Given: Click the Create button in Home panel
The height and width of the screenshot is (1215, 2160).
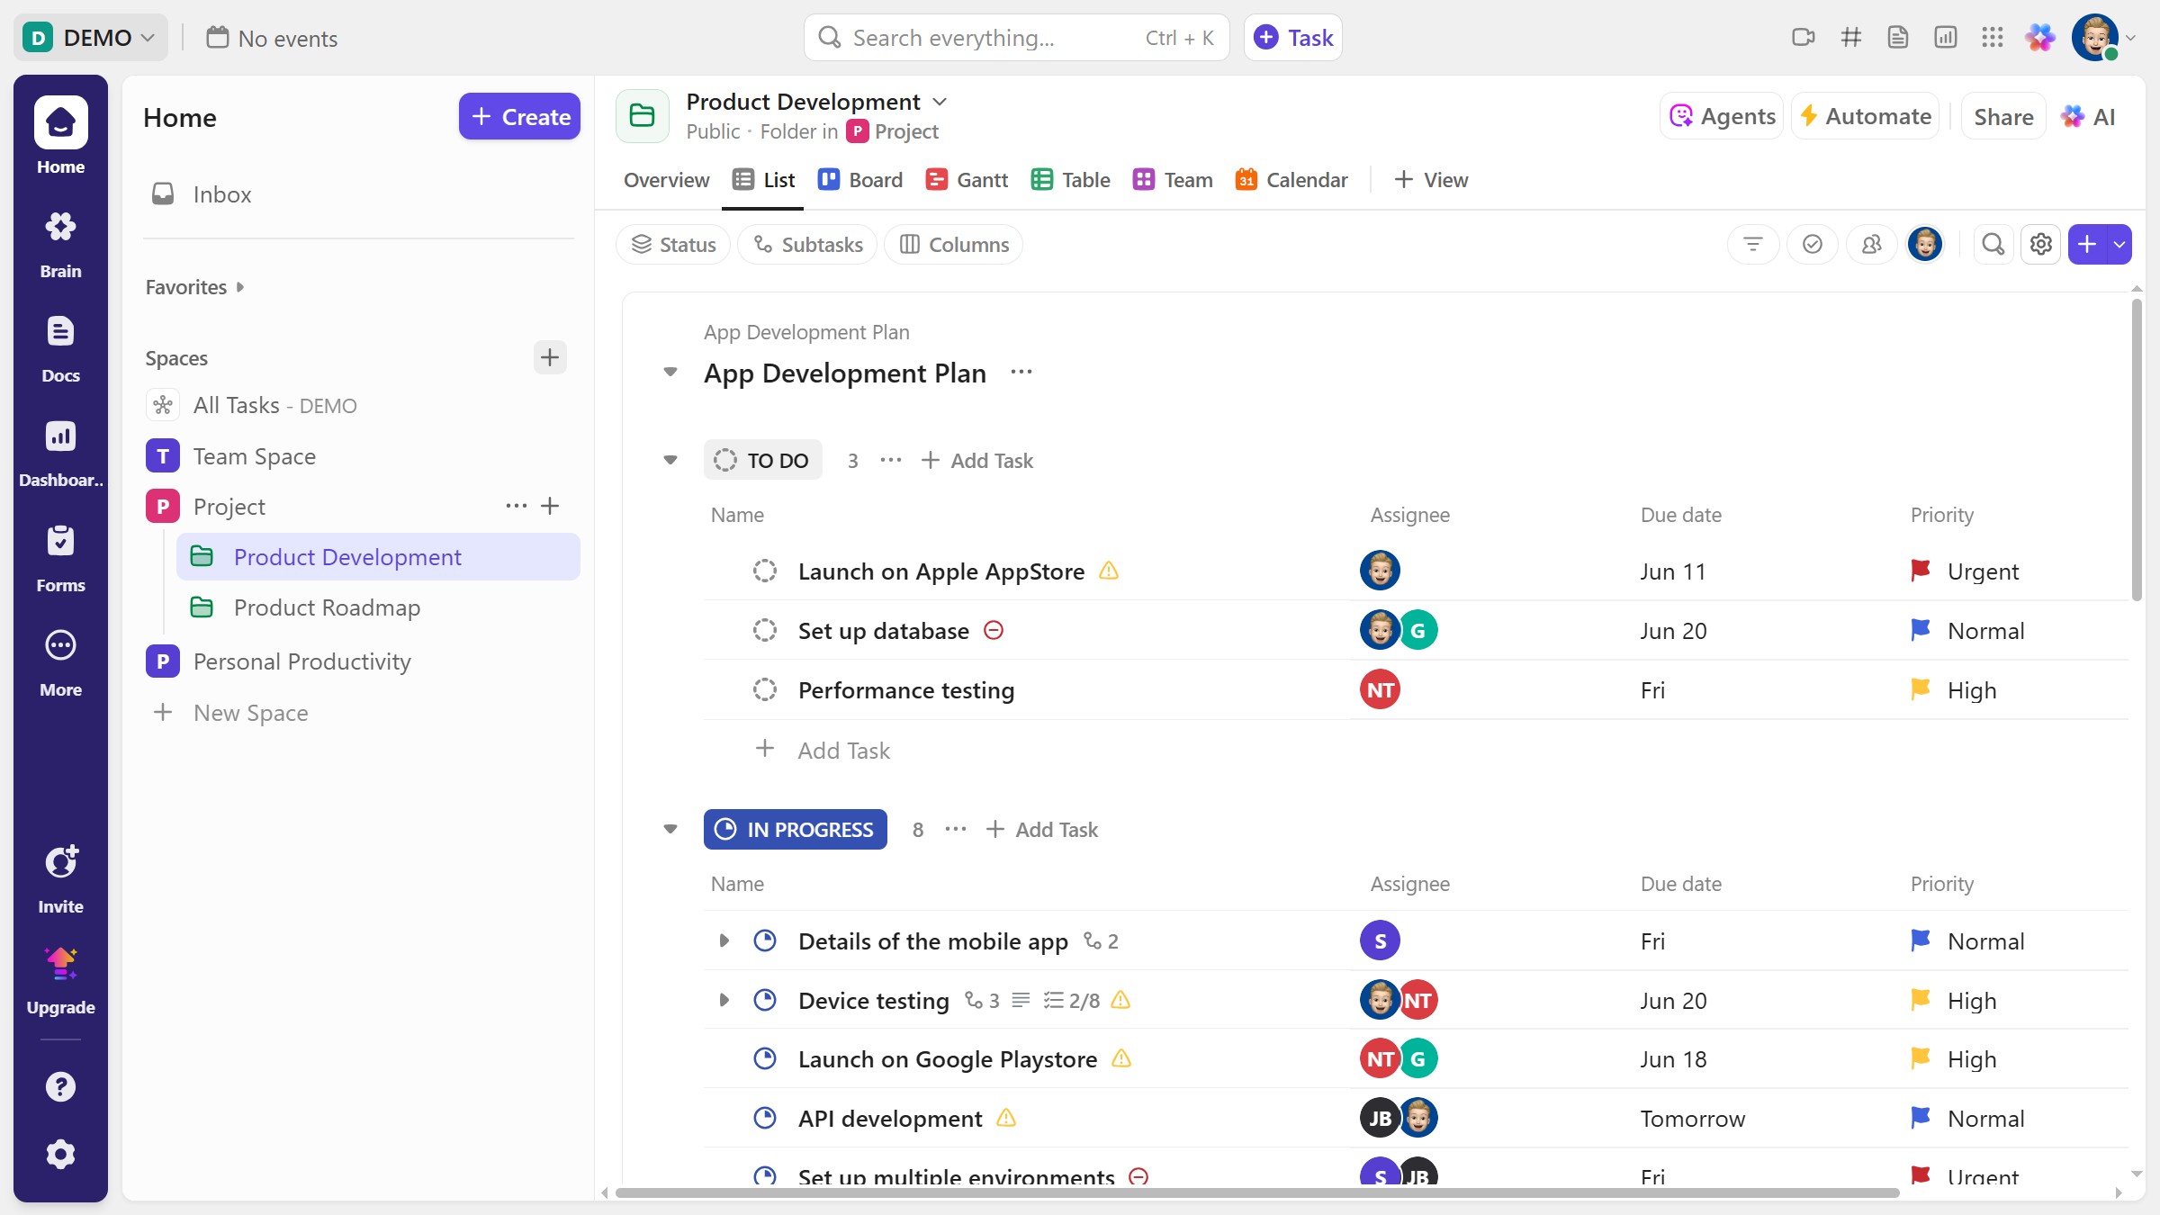Looking at the screenshot, I should [519, 117].
